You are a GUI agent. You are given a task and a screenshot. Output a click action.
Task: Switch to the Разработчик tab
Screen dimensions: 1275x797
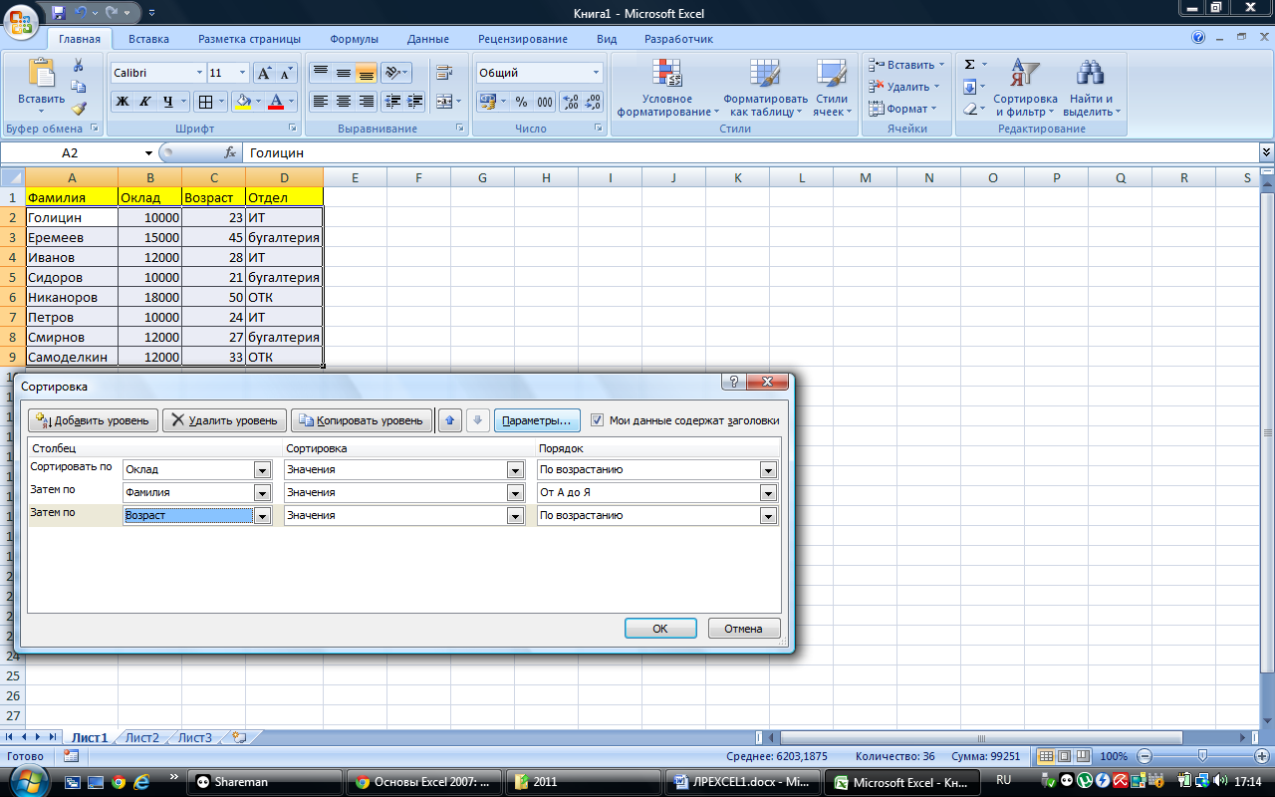tap(678, 39)
